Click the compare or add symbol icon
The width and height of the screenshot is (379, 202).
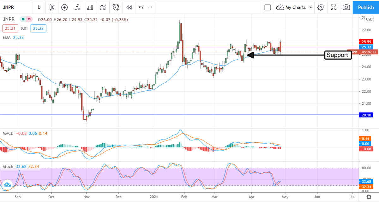[x=65, y=7]
